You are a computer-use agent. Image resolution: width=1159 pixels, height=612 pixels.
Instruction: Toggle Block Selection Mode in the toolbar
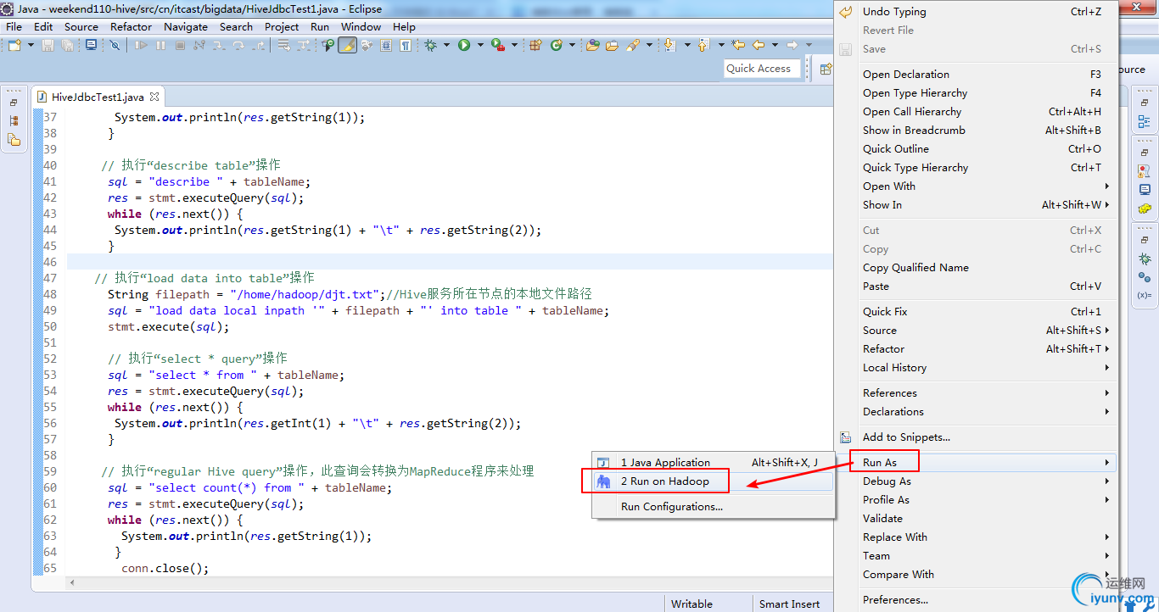(x=386, y=45)
